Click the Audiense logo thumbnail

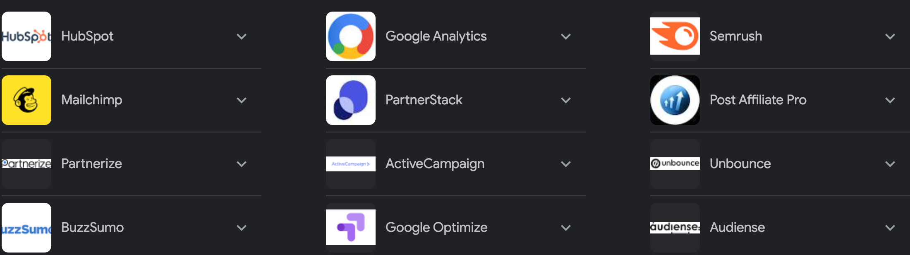[x=675, y=227]
